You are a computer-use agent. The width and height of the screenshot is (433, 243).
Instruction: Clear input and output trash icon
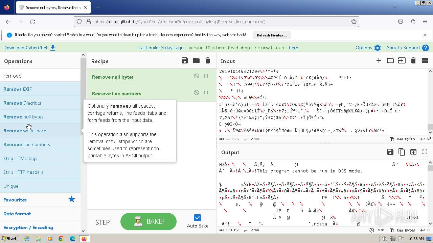pos(413,61)
